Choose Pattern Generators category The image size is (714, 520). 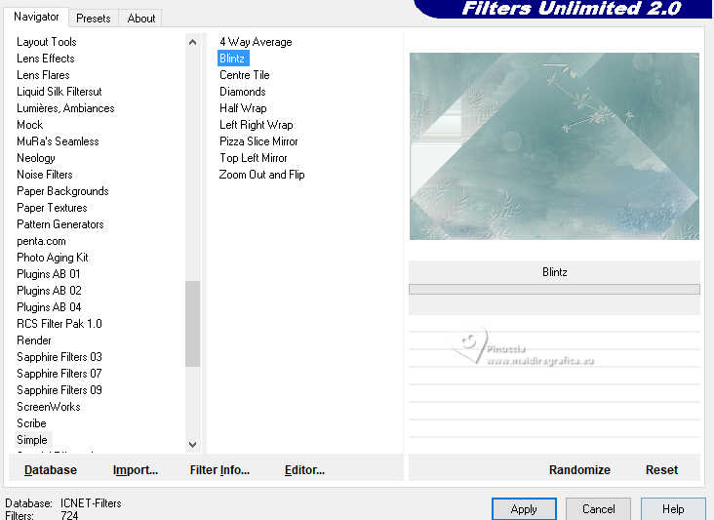(60, 224)
